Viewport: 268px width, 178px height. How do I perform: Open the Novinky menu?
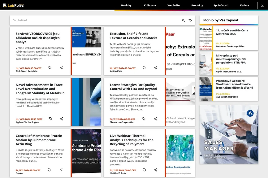tap(126, 6)
